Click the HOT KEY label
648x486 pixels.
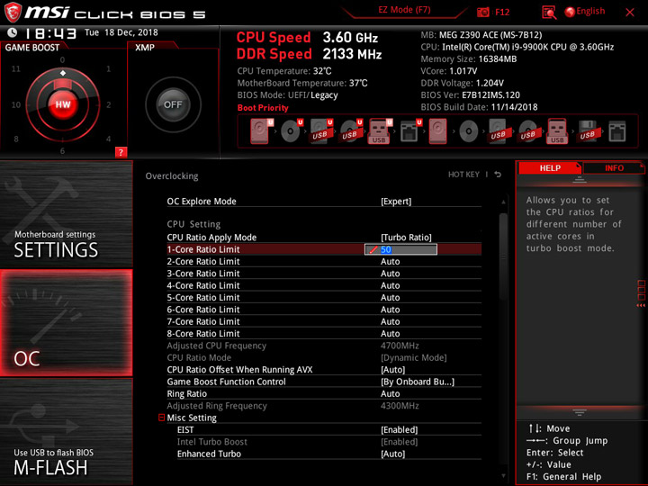pyautogui.click(x=463, y=175)
